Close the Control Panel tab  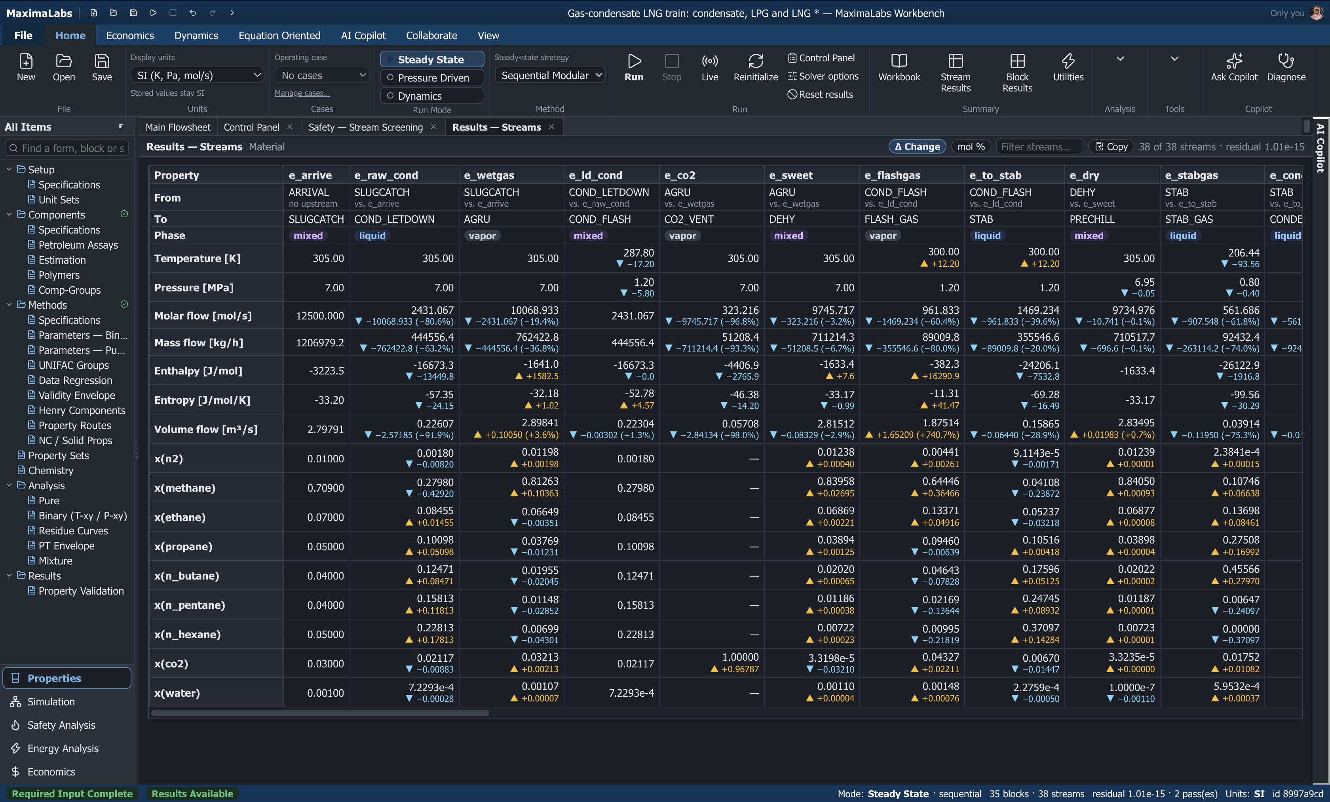290,127
